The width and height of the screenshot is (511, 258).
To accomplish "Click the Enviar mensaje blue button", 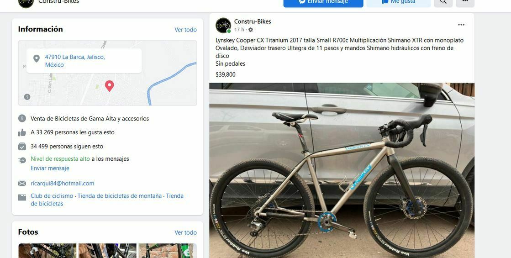I will point(323,2).
